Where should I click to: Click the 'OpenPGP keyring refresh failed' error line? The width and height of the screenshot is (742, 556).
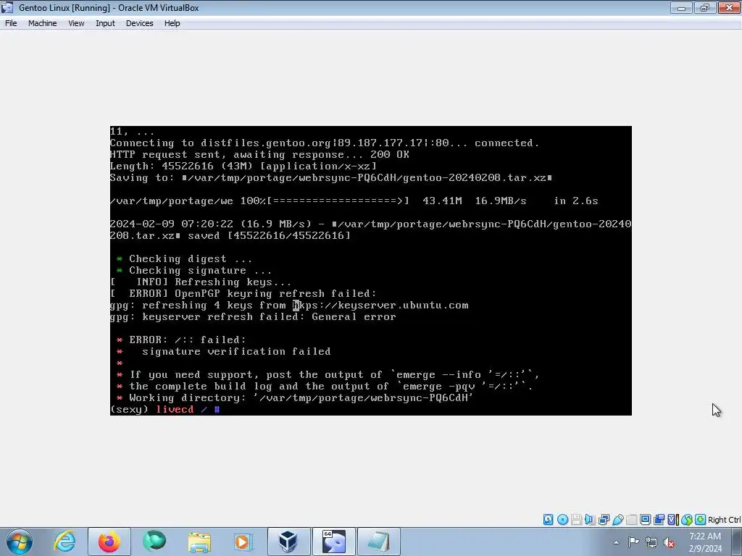click(x=243, y=294)
